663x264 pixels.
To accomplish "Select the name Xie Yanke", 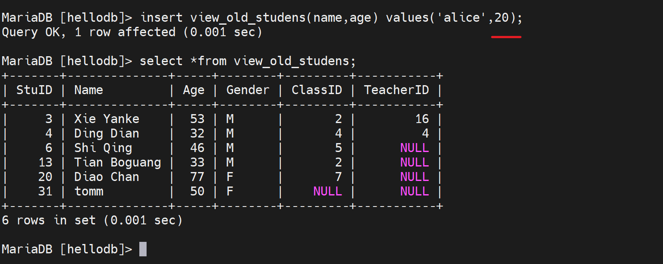I will point(107,119).
